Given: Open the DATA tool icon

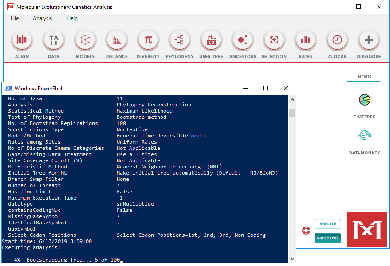Looking at the screenshot, I should 54,40.
